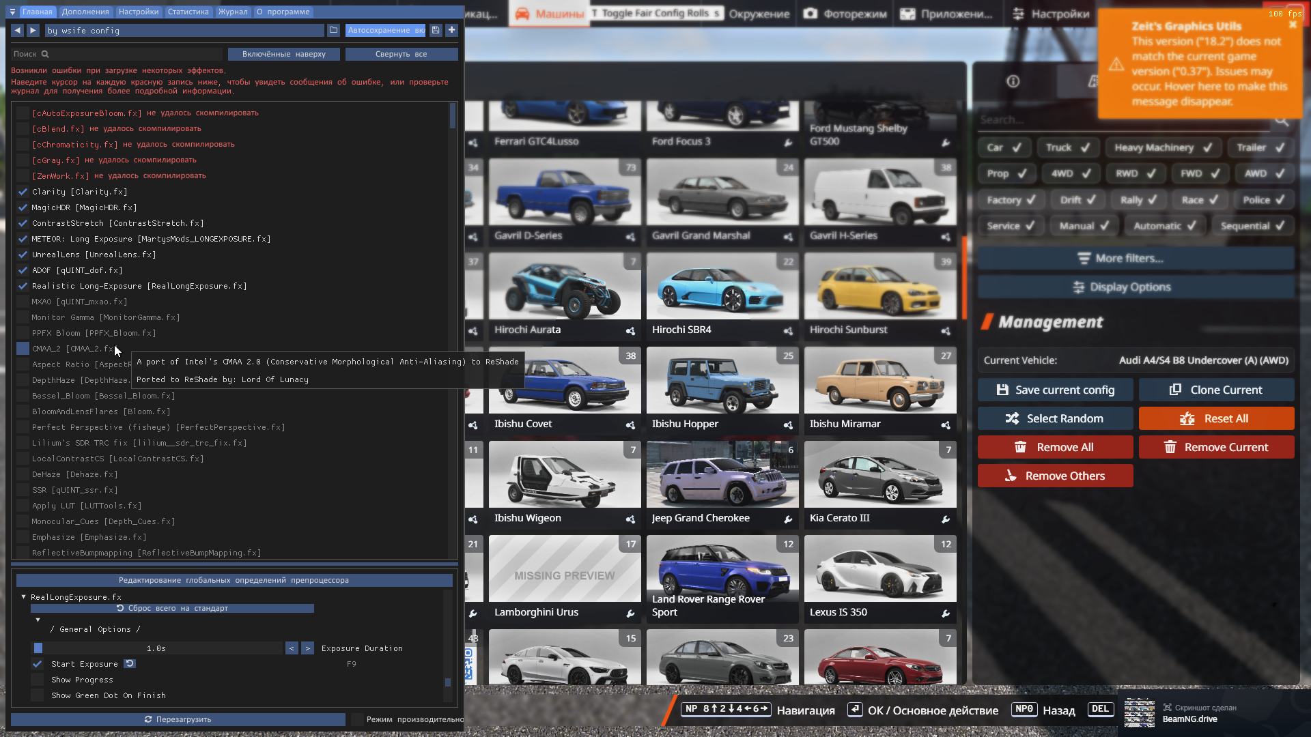Click the Lexus IS 350 wrench icon
1311x737 pixels.
click(x=946, y=613)
